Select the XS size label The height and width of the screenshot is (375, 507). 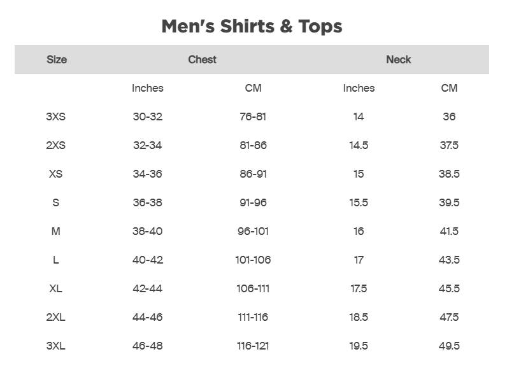[x=56, y=174]
